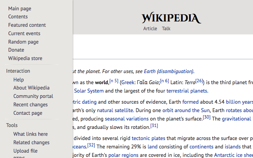Visit the Community portal
Image resolution: width=253 pixels, height=158 pixels.
(x=33, y=96)
